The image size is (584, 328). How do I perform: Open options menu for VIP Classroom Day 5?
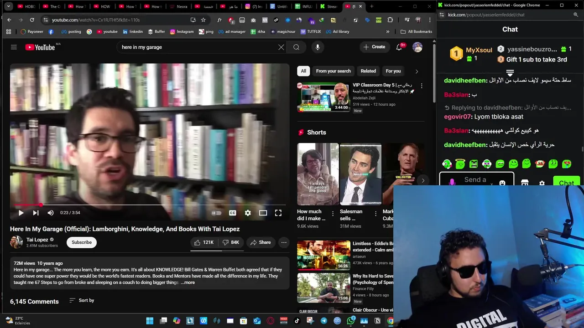click(x=422, y=86)
